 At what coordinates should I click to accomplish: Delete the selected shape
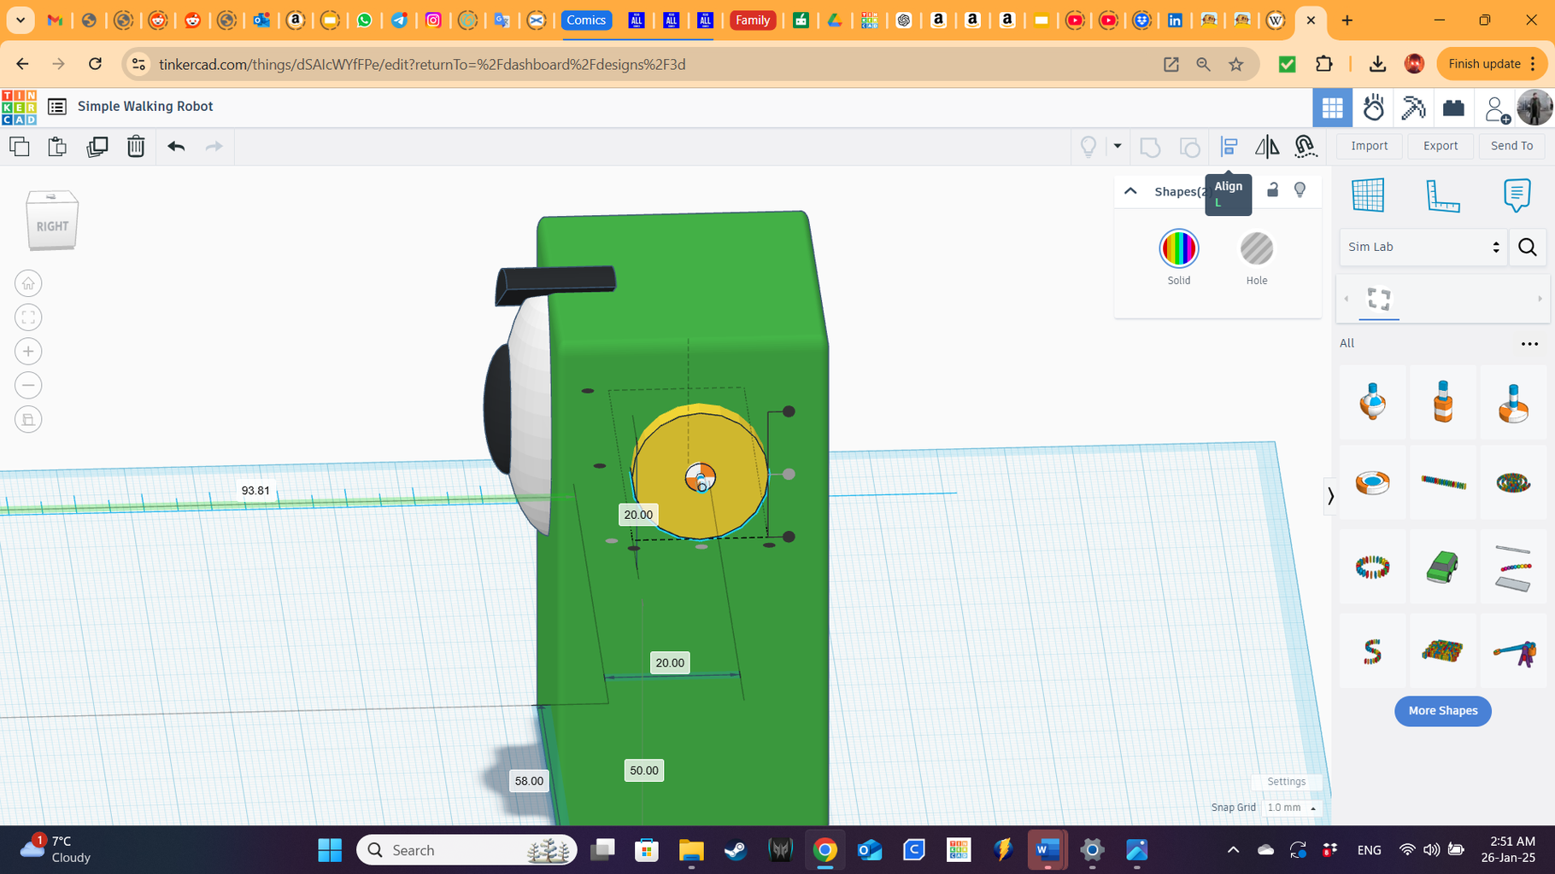136,146
